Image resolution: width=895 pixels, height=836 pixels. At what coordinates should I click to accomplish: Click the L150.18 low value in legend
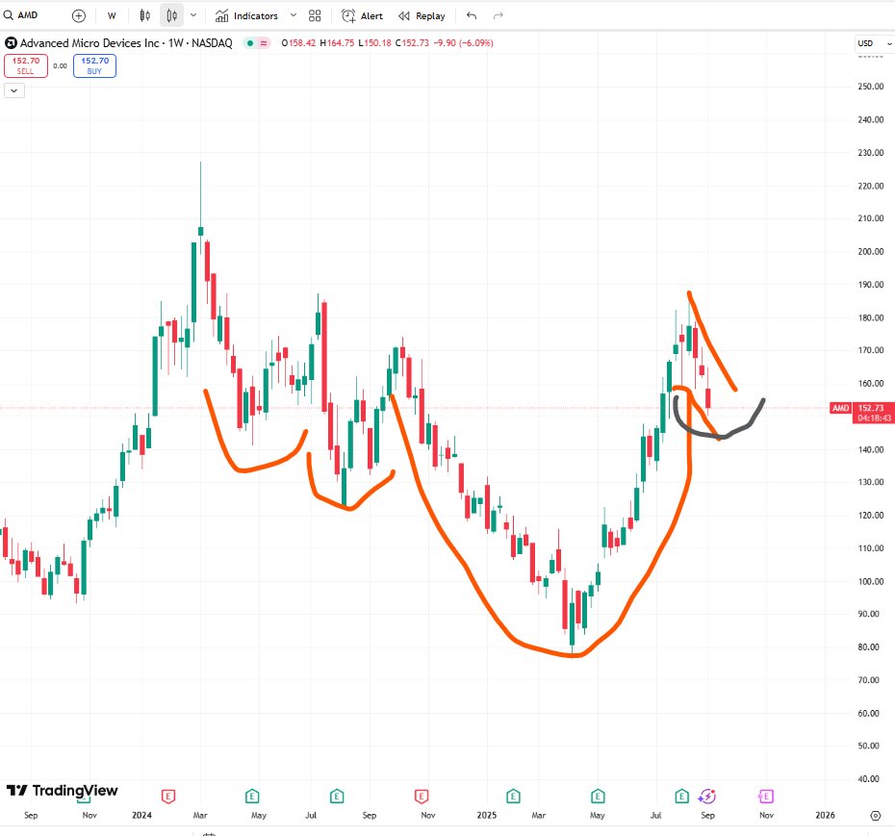(x=375, y=42)
